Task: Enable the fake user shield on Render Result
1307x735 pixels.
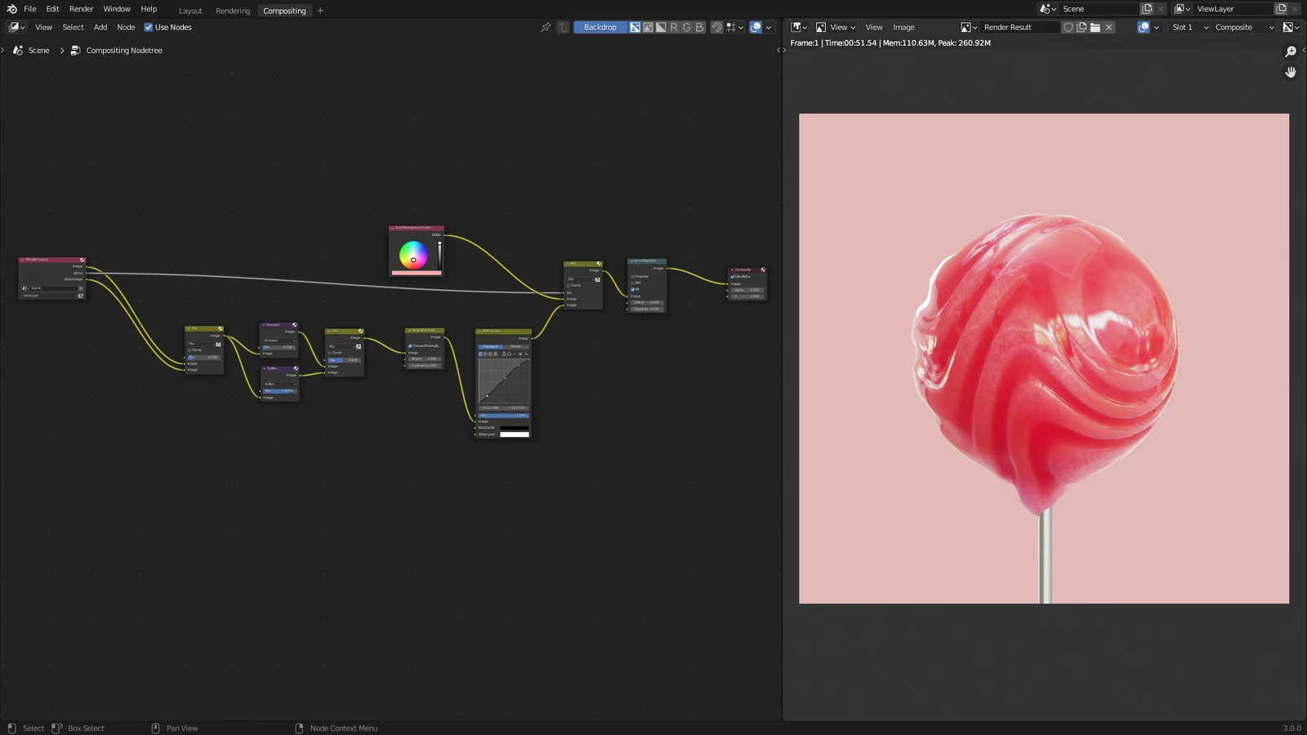Action: click(1068, 27)
